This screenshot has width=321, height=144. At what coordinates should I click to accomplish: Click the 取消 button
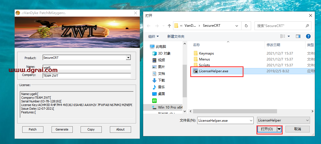pyautogui.click(x=297, y=129)
